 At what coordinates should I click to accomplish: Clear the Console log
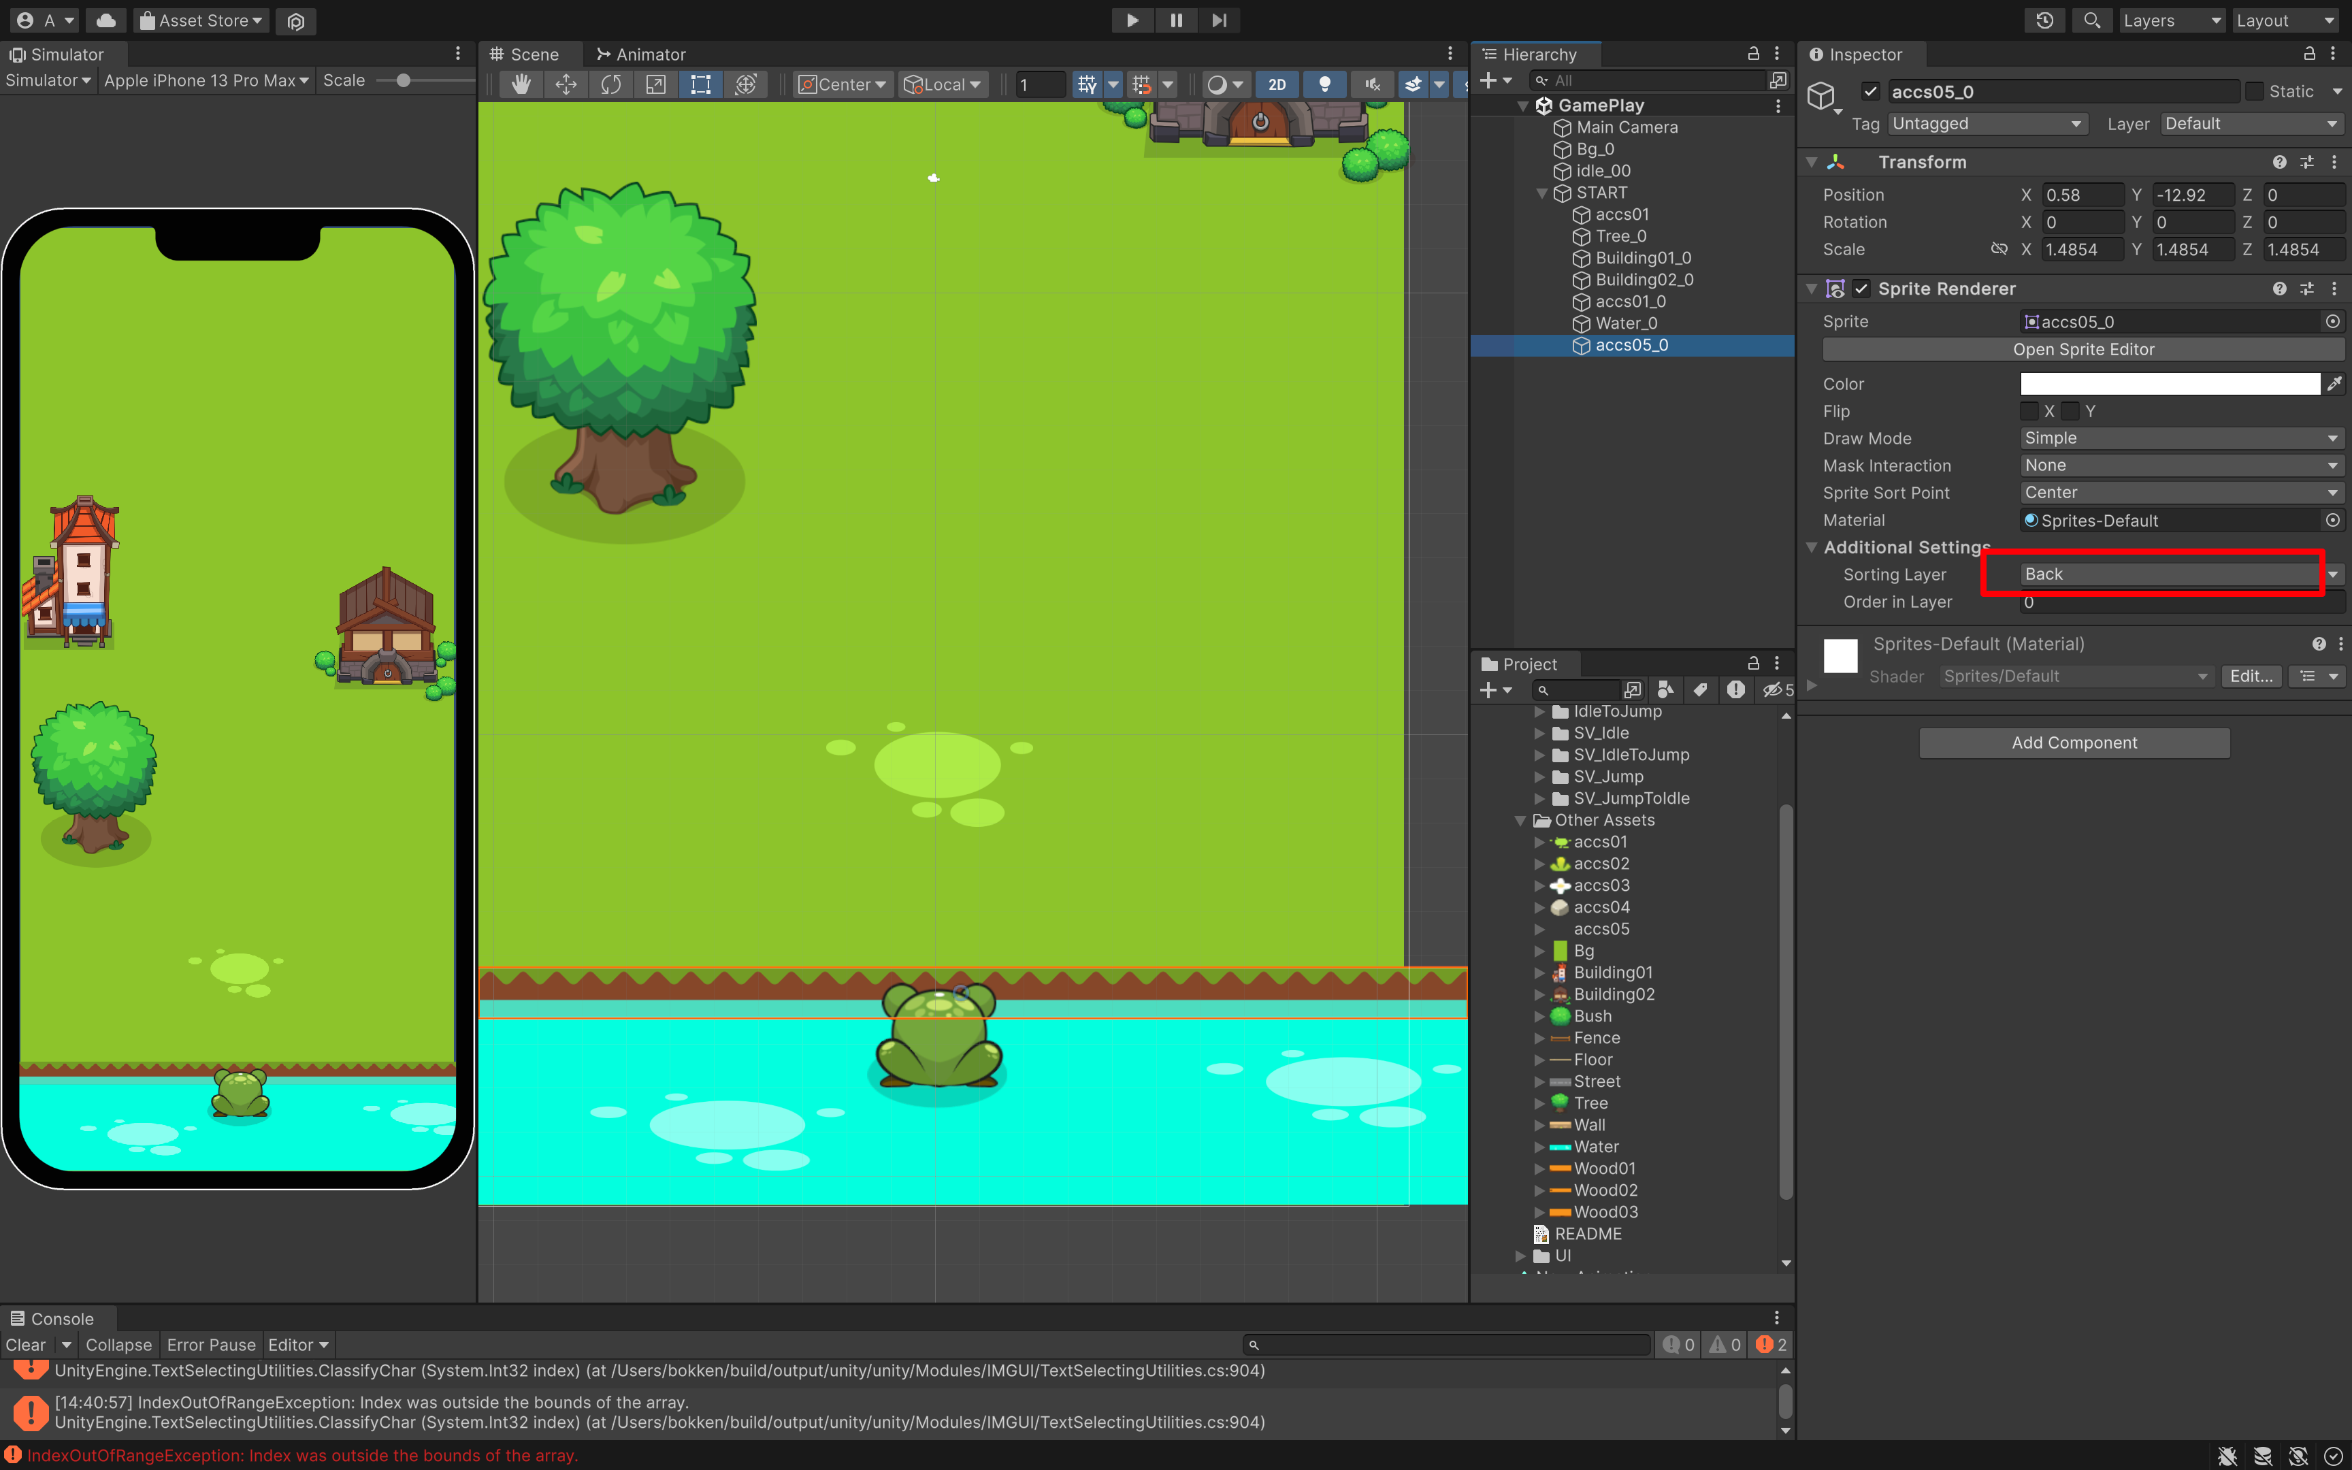point(27,1345)
